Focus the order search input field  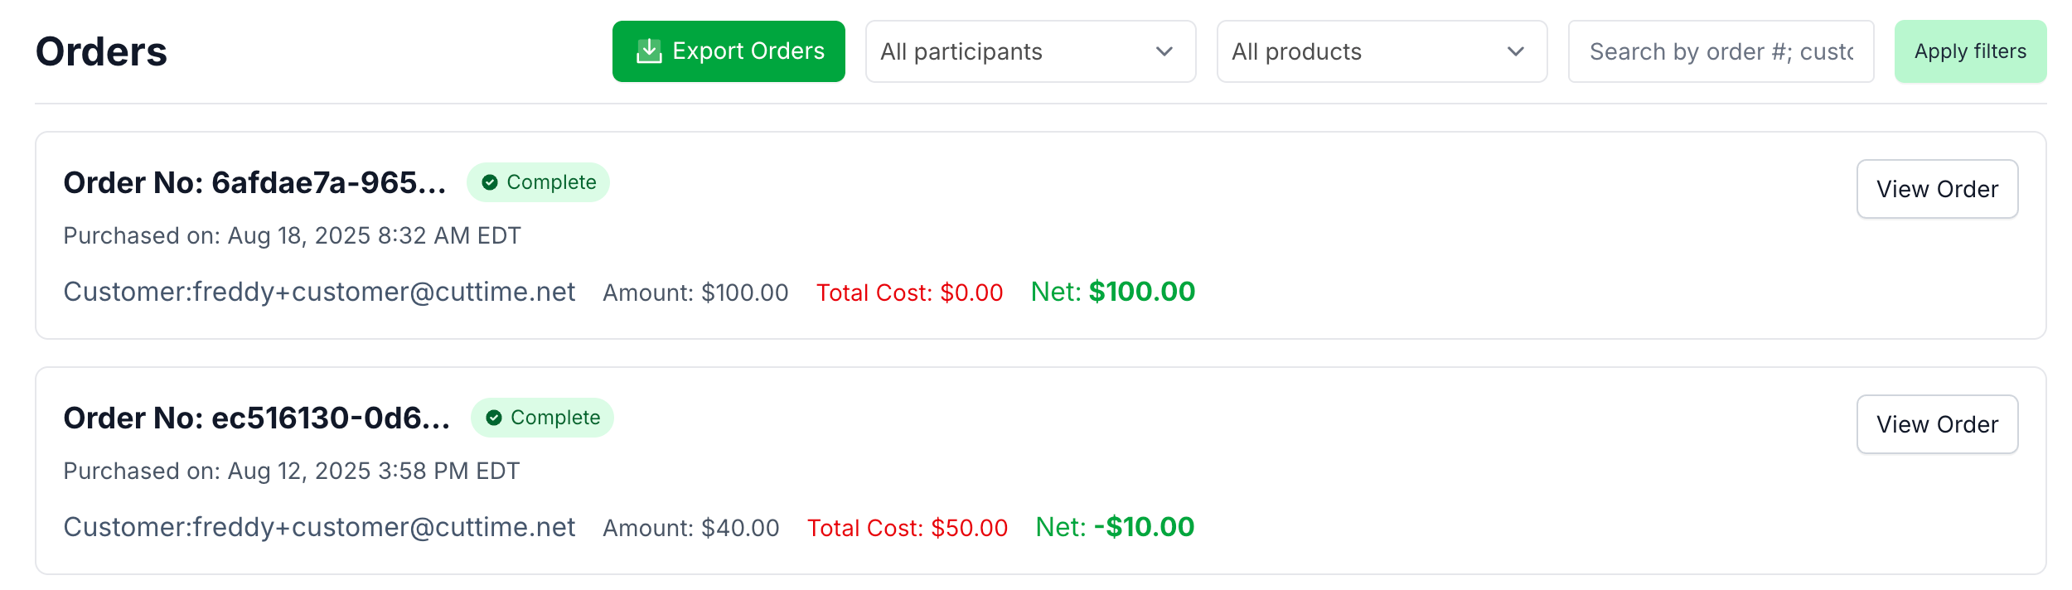point(1721,51)
